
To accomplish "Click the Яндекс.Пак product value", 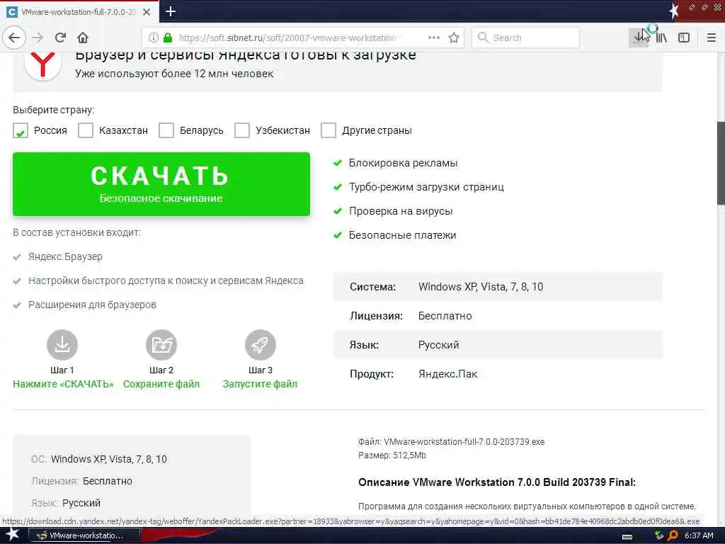I will point(447,374).
